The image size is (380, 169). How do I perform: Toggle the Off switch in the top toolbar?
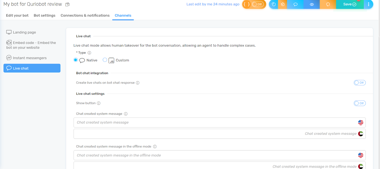coord(258,4)
